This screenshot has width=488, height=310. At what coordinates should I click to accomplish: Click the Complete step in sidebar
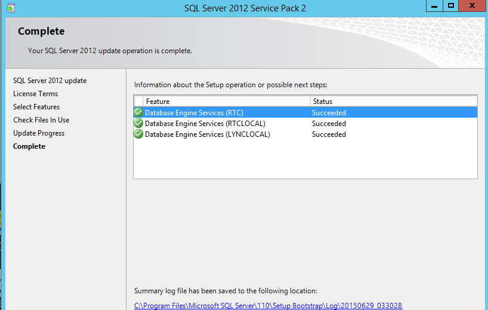click(x=29, y=146)
